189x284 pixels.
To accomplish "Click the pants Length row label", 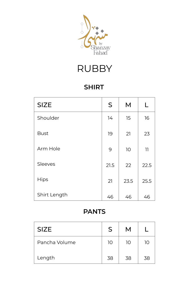I will (x=46, y=258).
